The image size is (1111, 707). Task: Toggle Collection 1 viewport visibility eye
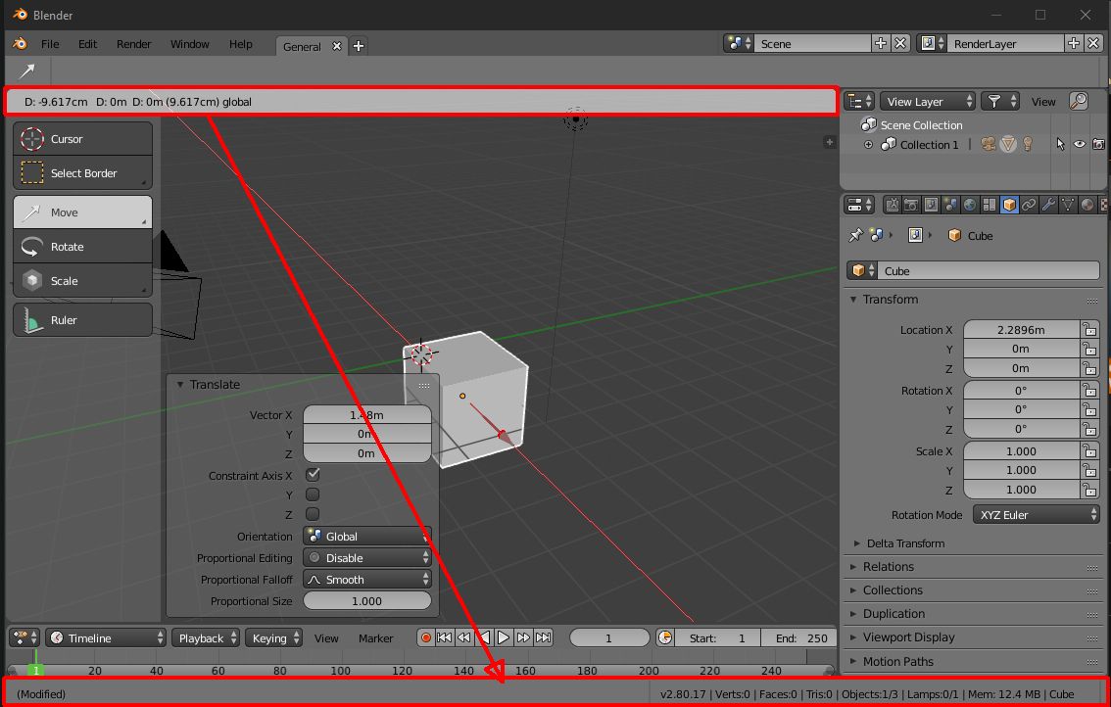coord(1079,145)
